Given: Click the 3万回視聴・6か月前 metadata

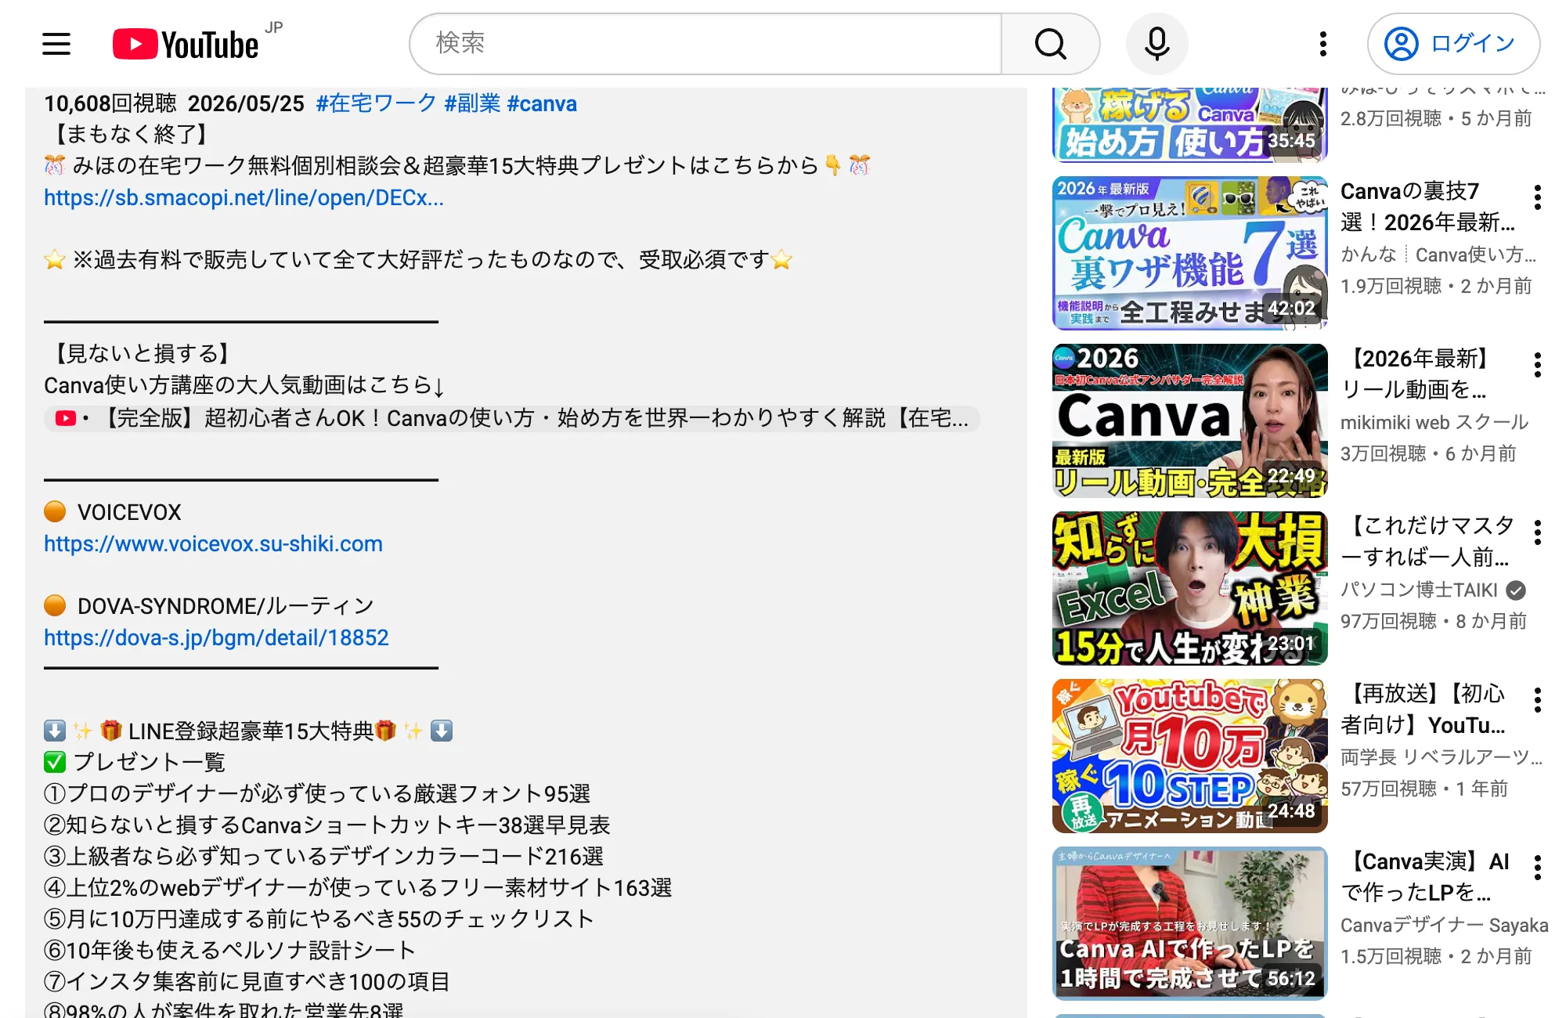Looking at the screenshot, I should (1428, 454).
